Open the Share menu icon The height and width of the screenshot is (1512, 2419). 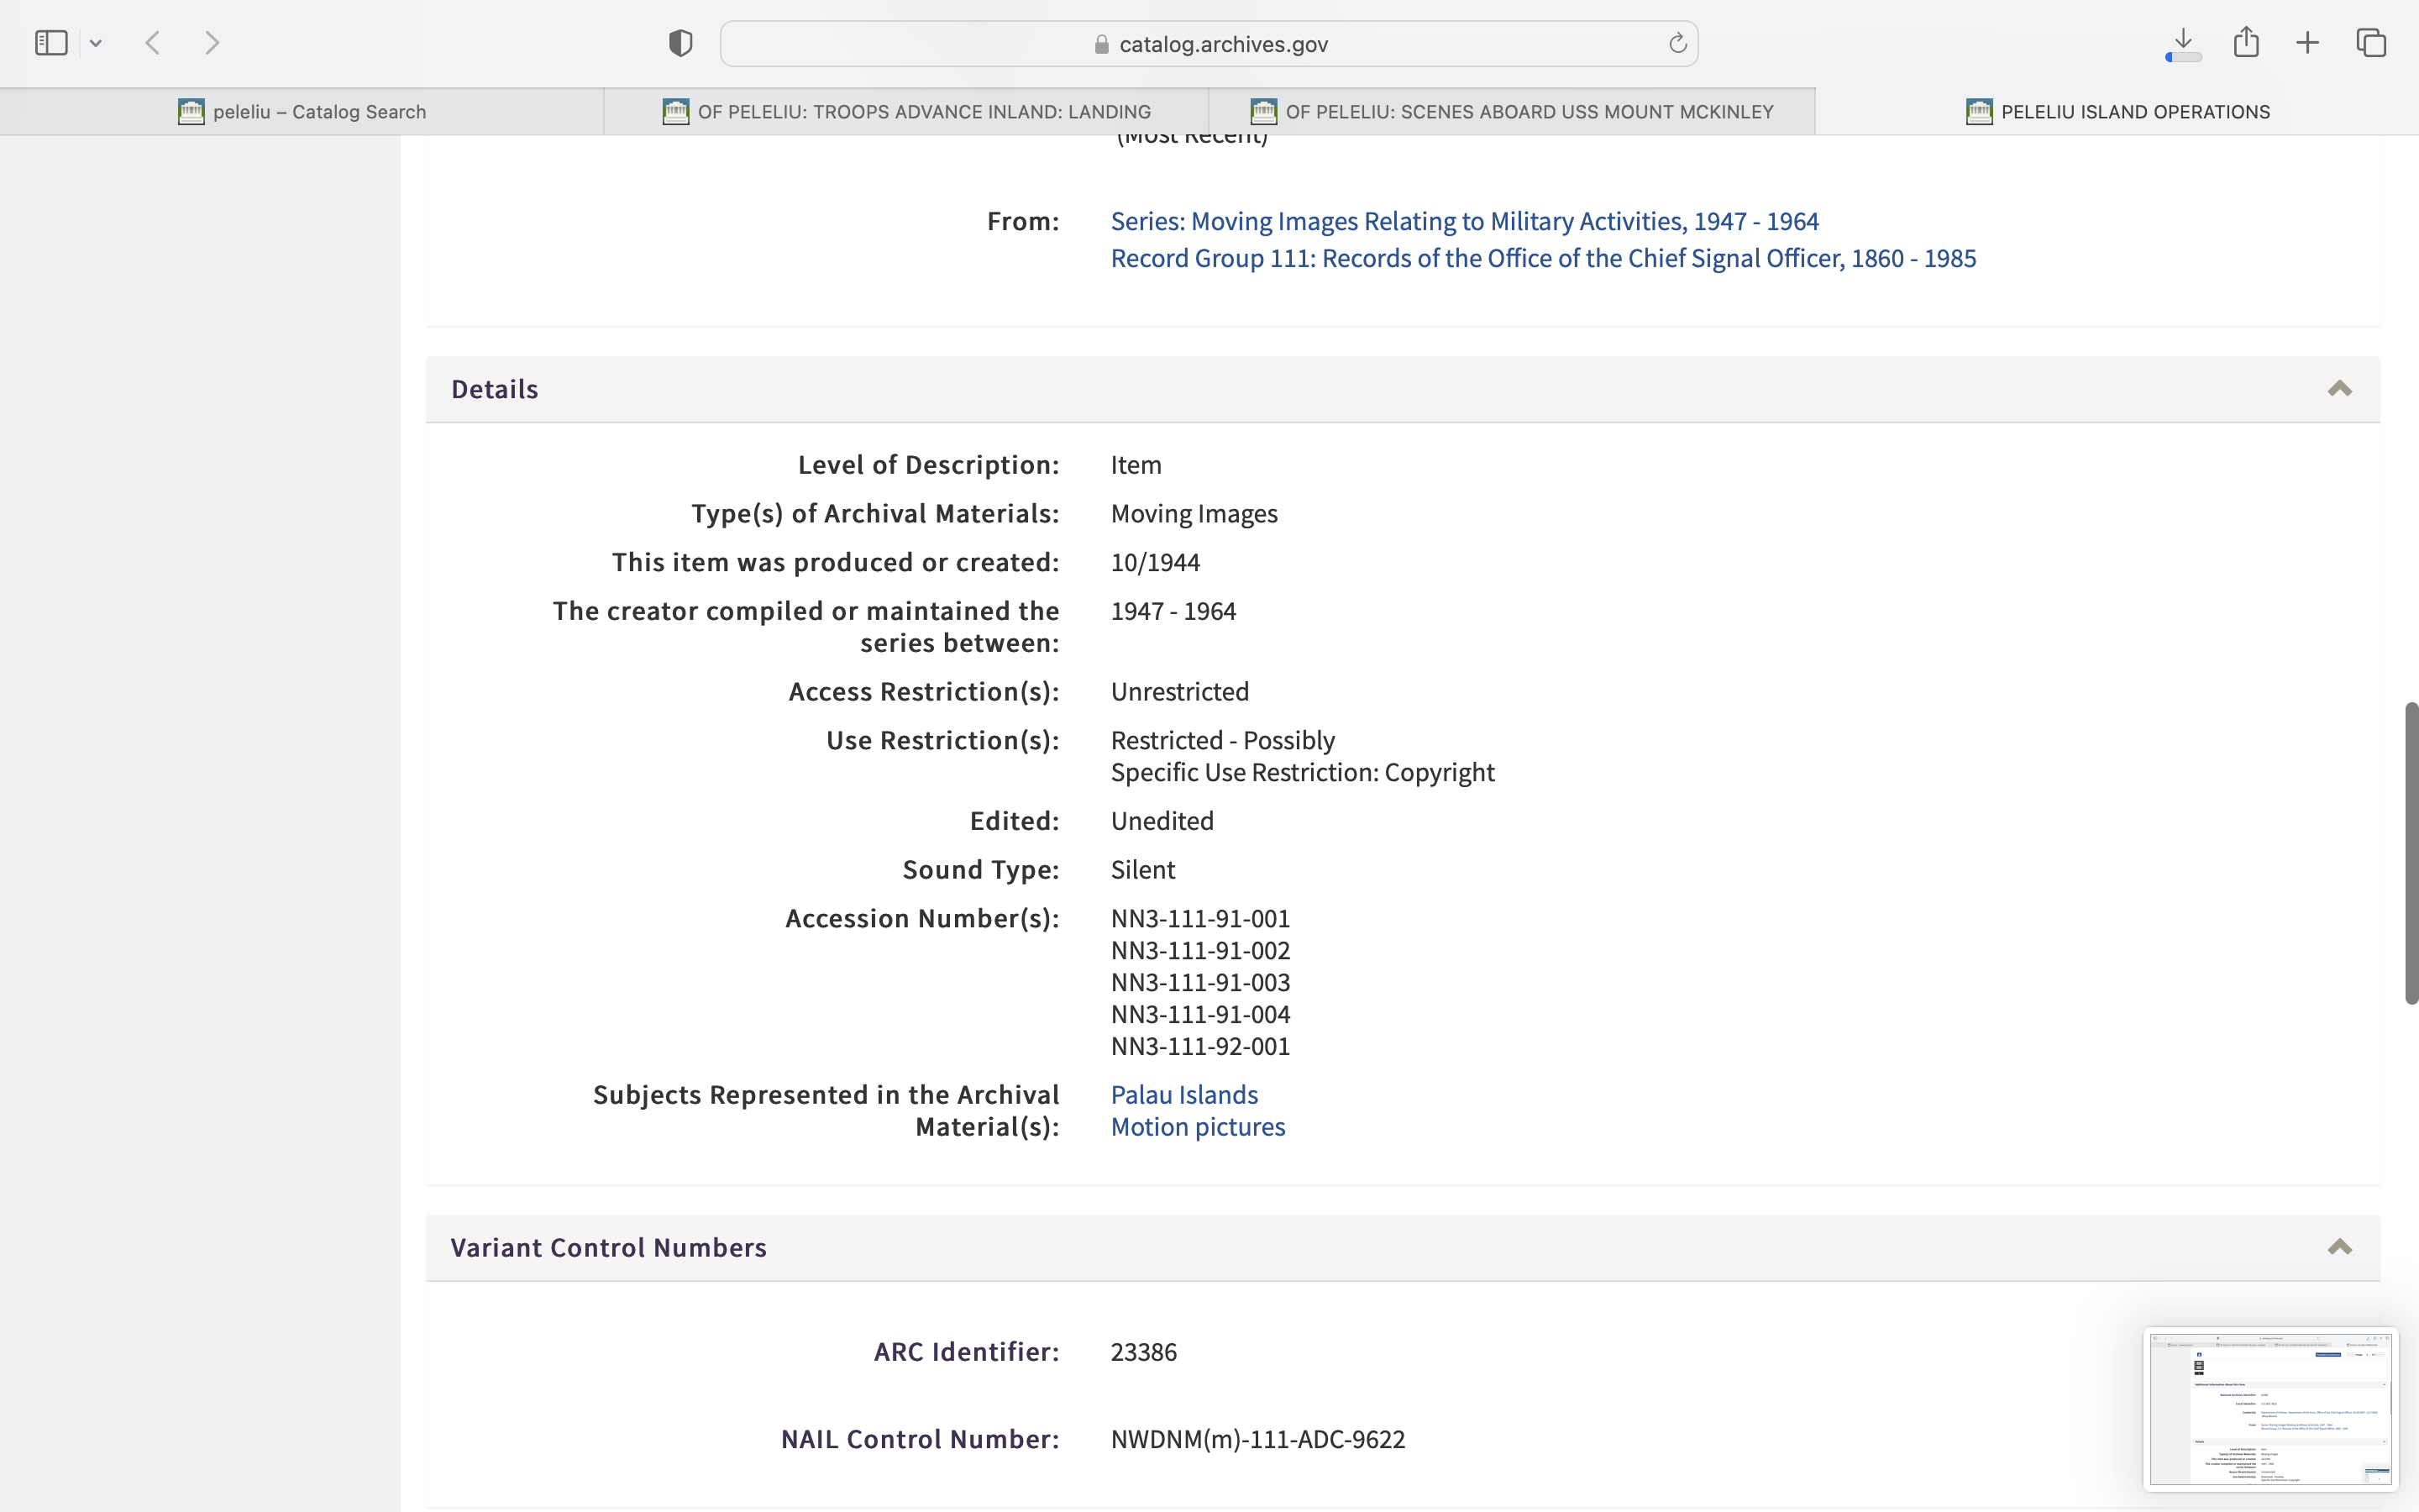point(2246,42)
